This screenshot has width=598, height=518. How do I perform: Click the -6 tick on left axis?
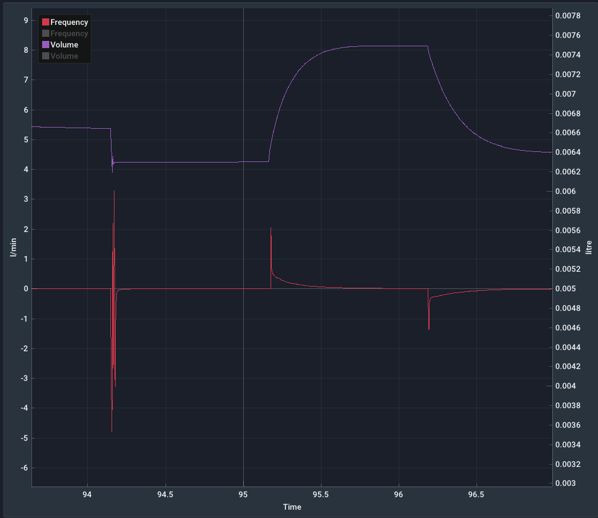pyautogui.click(x=24, y=468)
